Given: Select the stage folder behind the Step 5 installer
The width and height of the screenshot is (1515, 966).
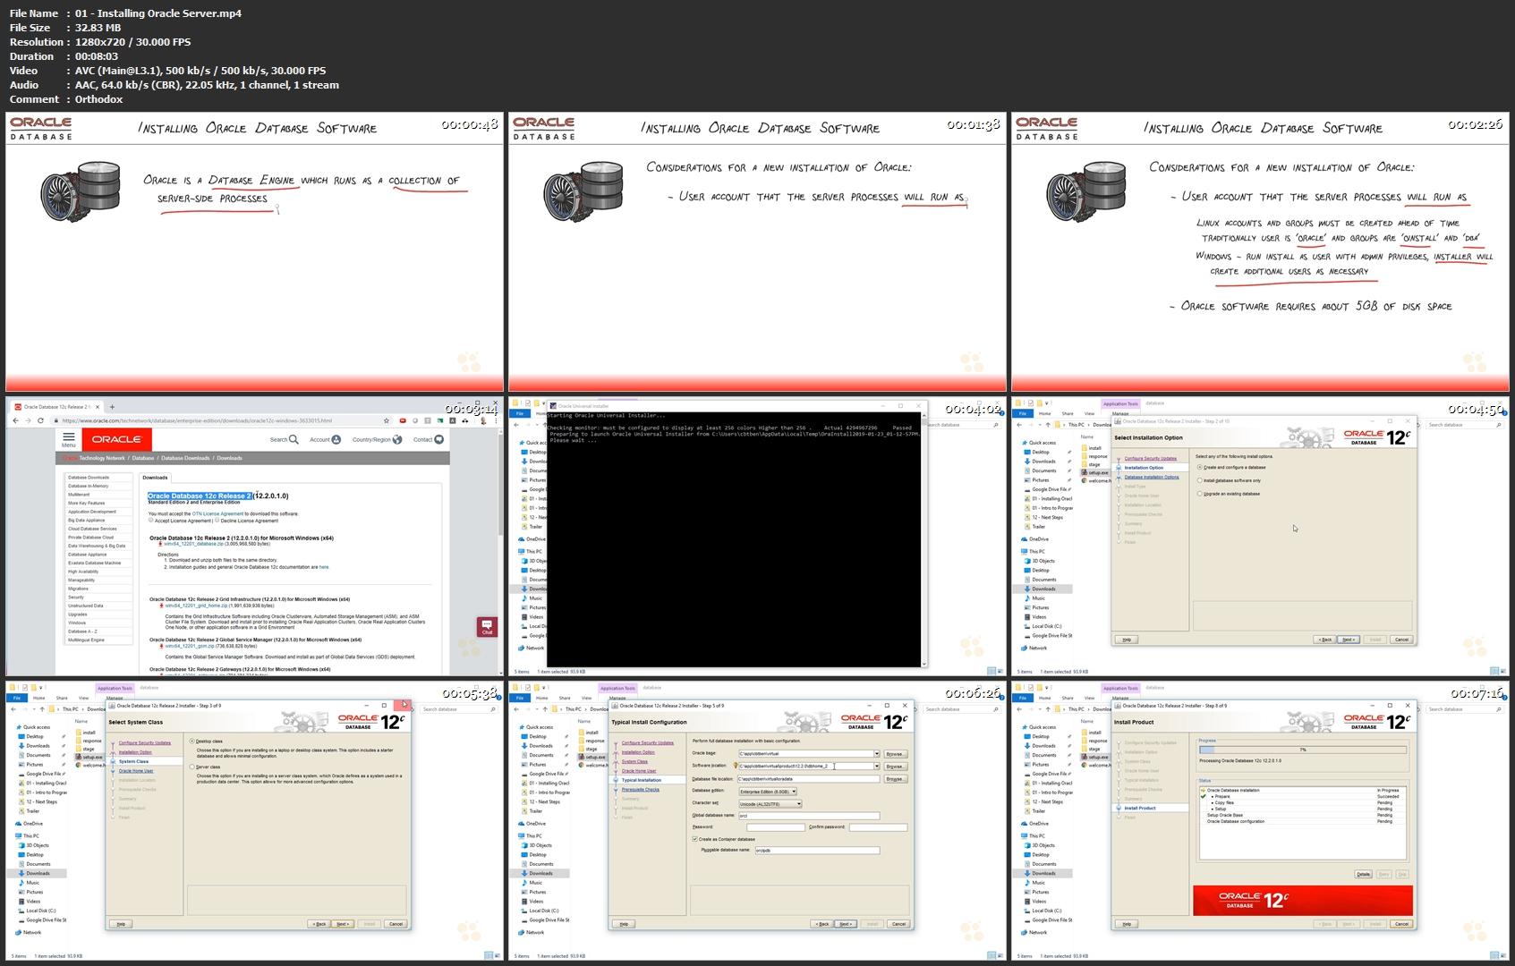Looking at the screenshot, I should click(588, 749).
